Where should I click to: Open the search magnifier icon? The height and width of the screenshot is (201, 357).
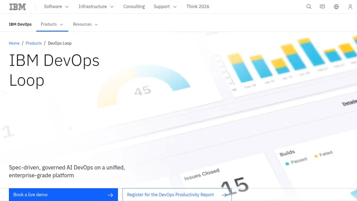[309, 7]
